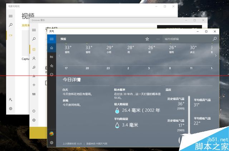Click the average high 31° value
The image size is (229, 151).
coord(196,105)
